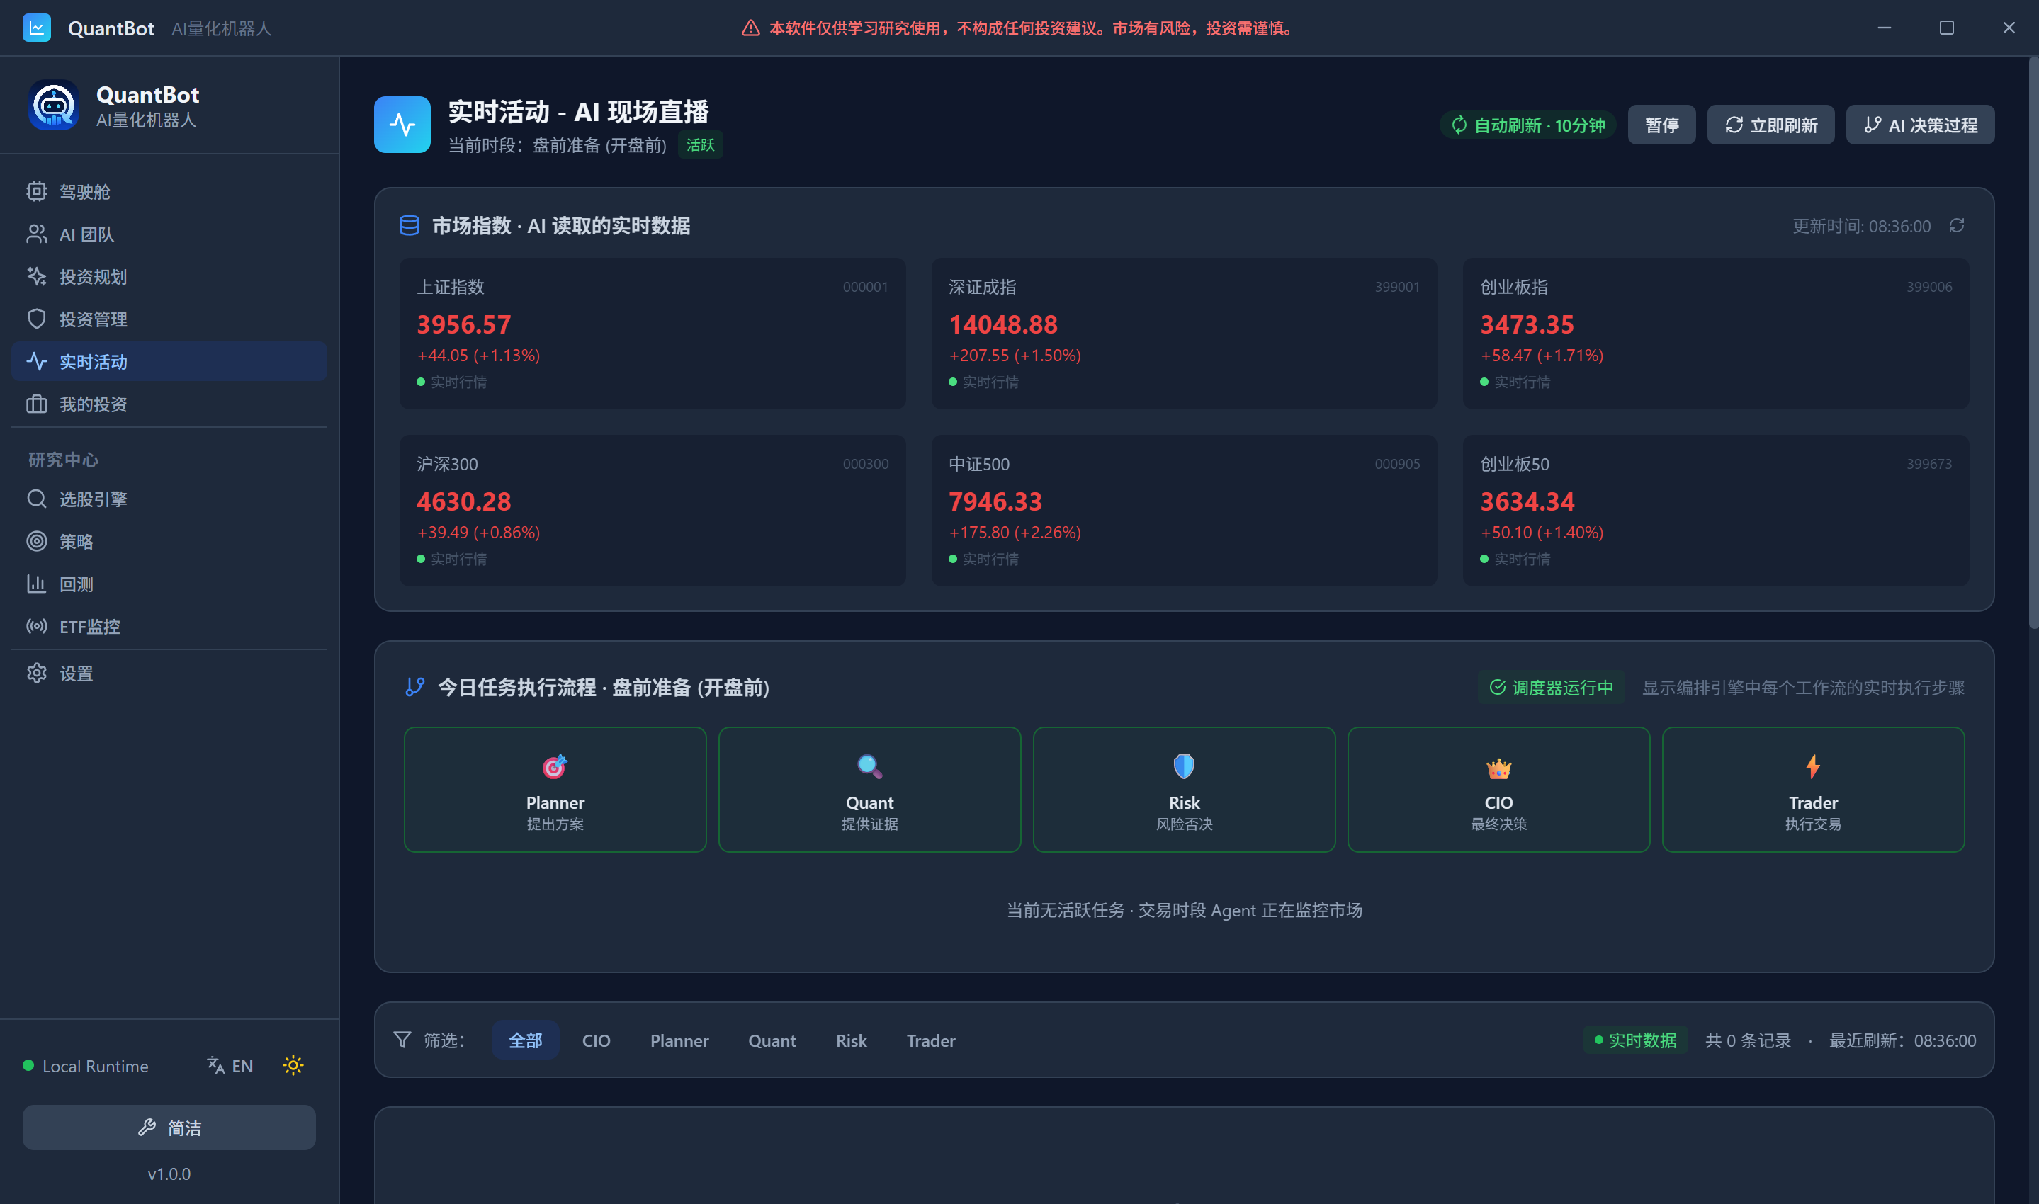Click the filter funnel icon

pos(402,1039)
